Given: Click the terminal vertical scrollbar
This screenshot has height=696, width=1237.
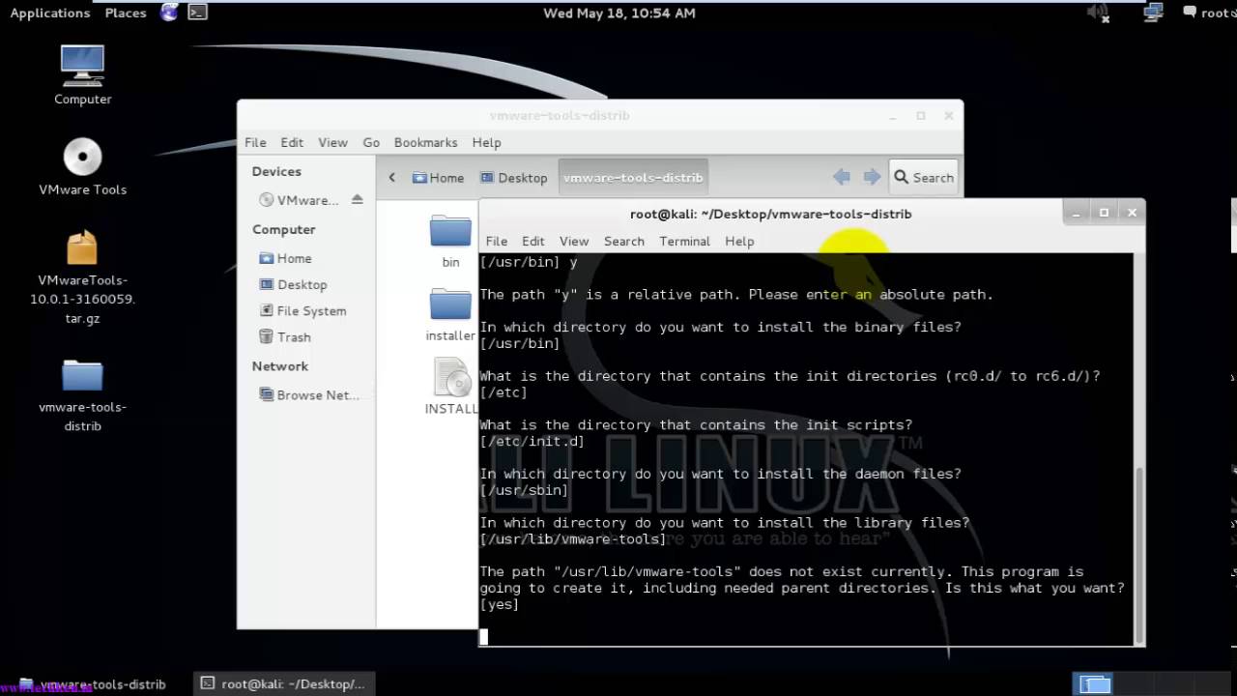Looking at the screenshot, I should 1139,554.
